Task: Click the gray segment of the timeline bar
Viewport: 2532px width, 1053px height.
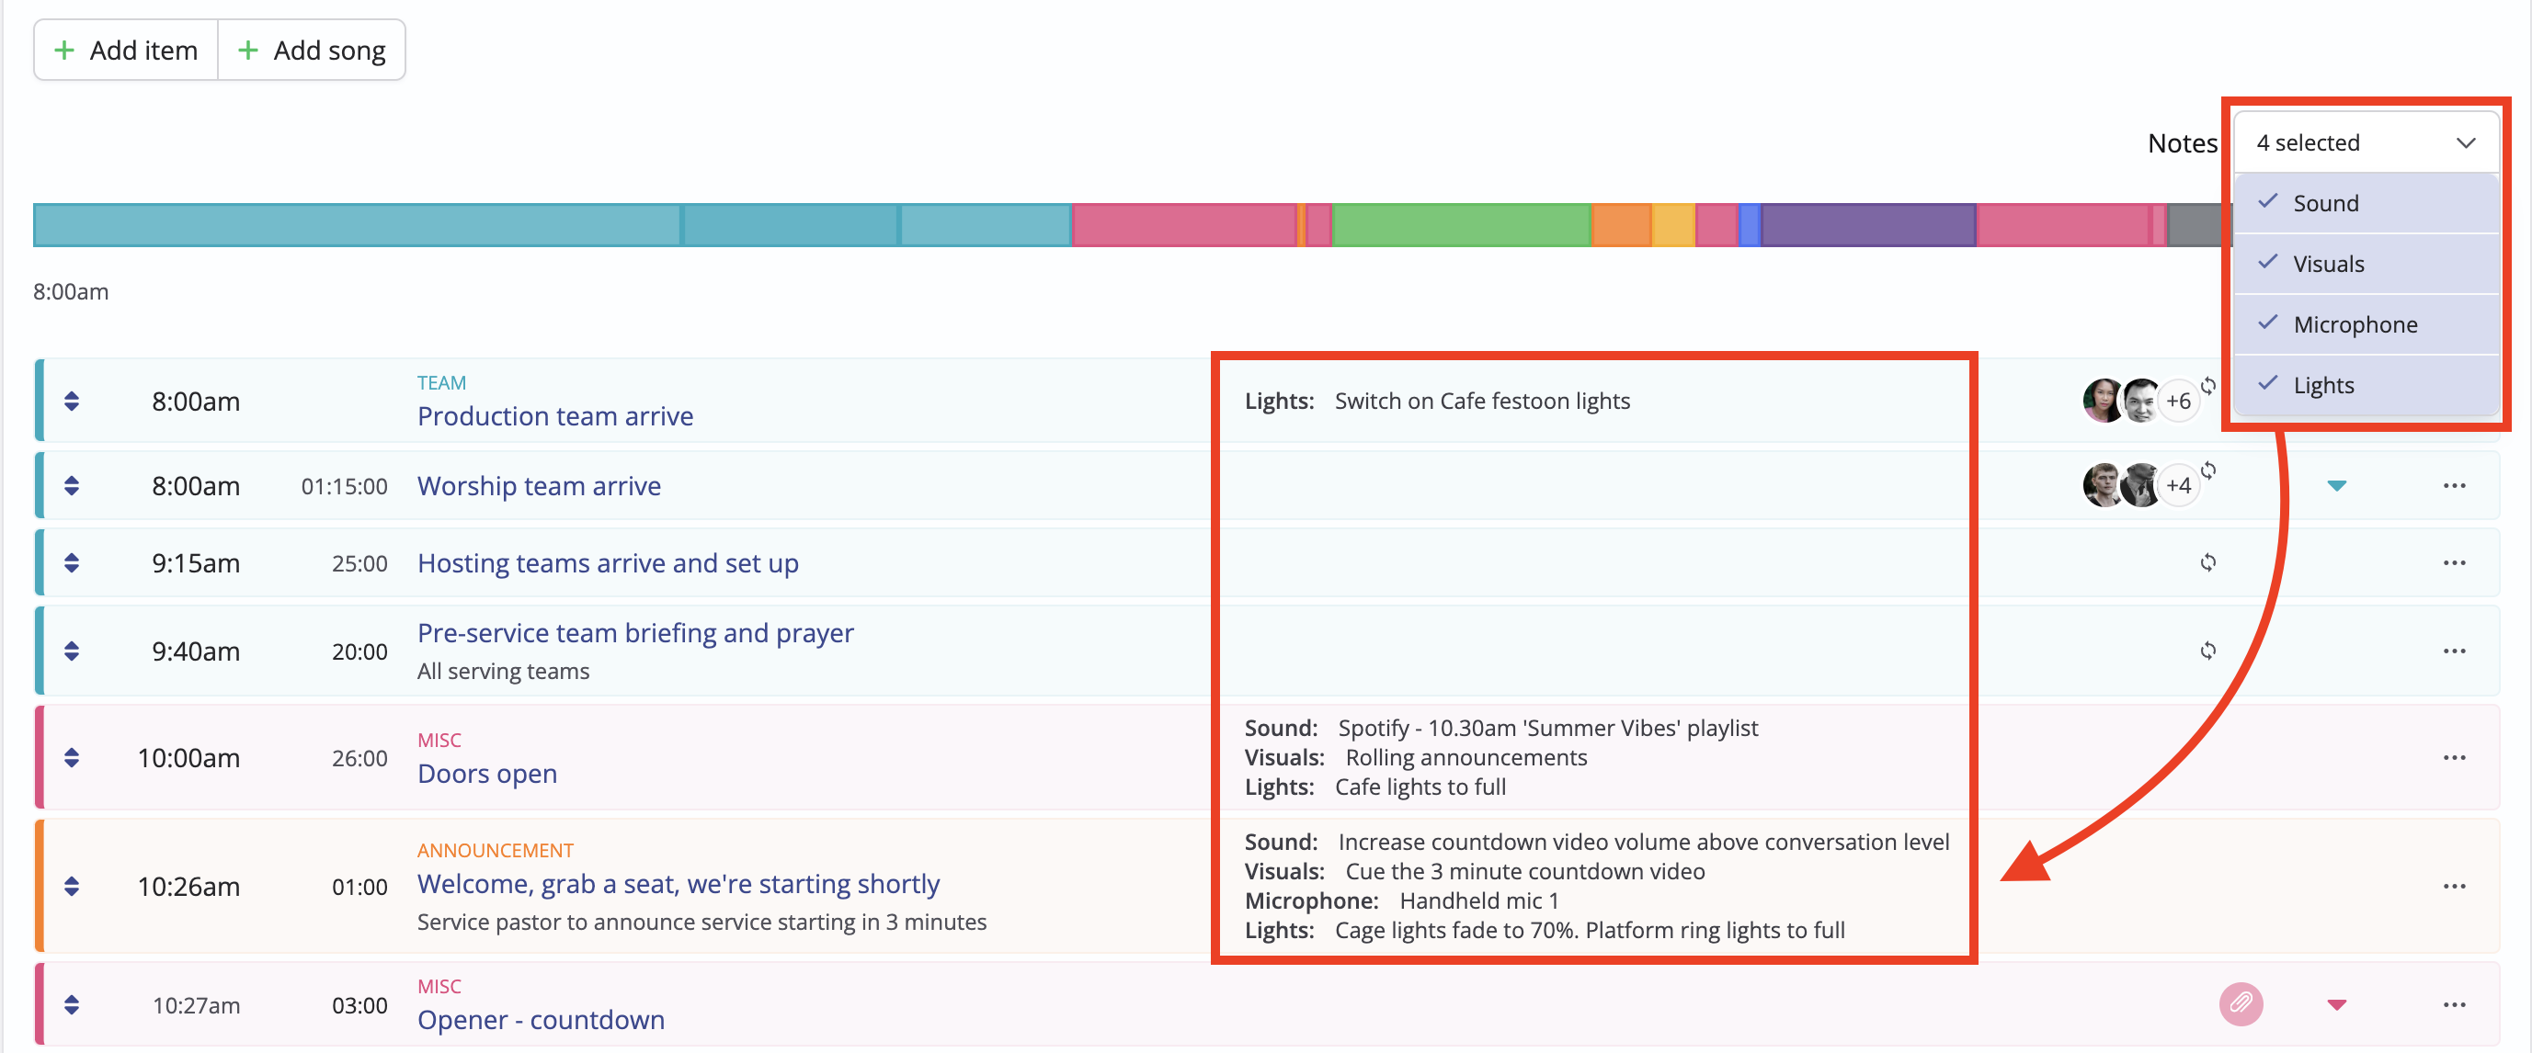Action: (x=2200, y=225)
